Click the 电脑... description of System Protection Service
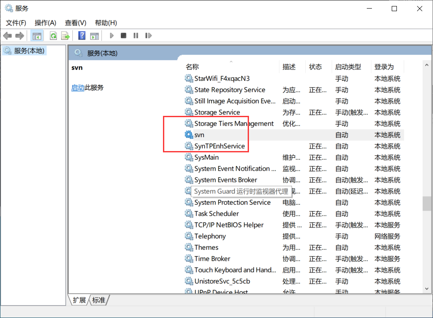This screenshot has width=433, height=318. pyautogui.click(x=292, y=202)
